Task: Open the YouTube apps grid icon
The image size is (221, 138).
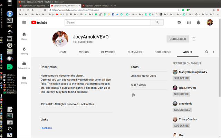Action: [x=189, y=22]
